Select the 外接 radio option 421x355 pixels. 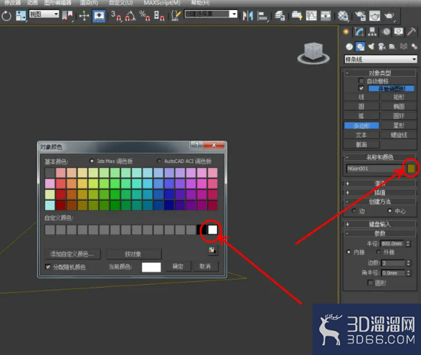tap(378, 252)
